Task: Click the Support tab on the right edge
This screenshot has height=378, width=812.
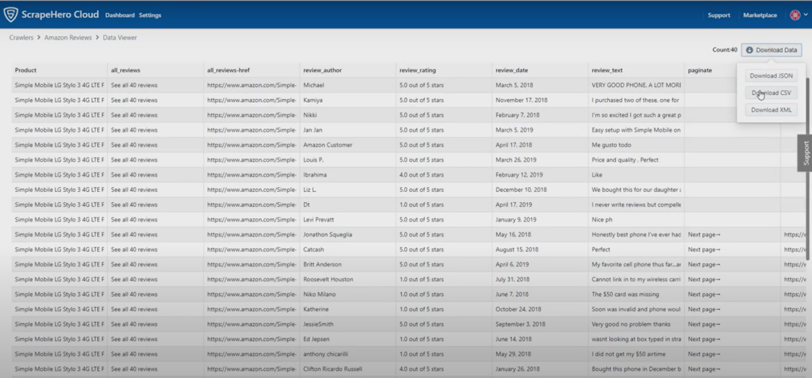Action: pos(805,153)
